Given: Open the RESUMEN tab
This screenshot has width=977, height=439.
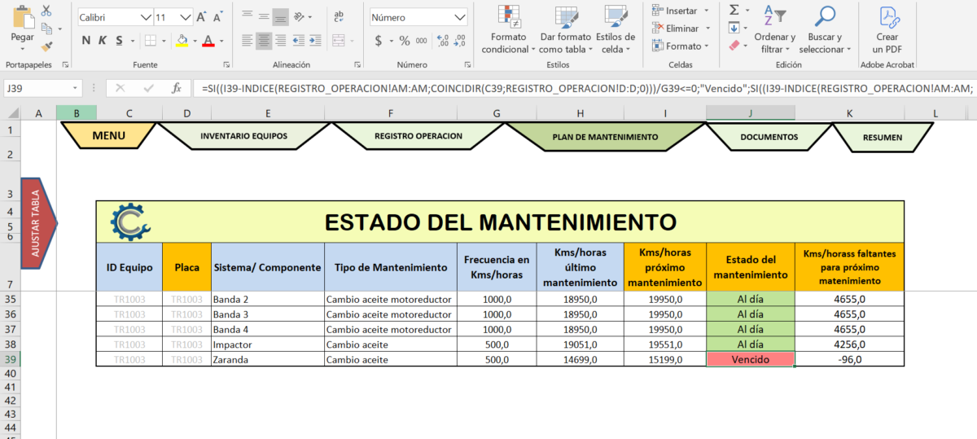Looking at the screenshot, I should [882, 138].
